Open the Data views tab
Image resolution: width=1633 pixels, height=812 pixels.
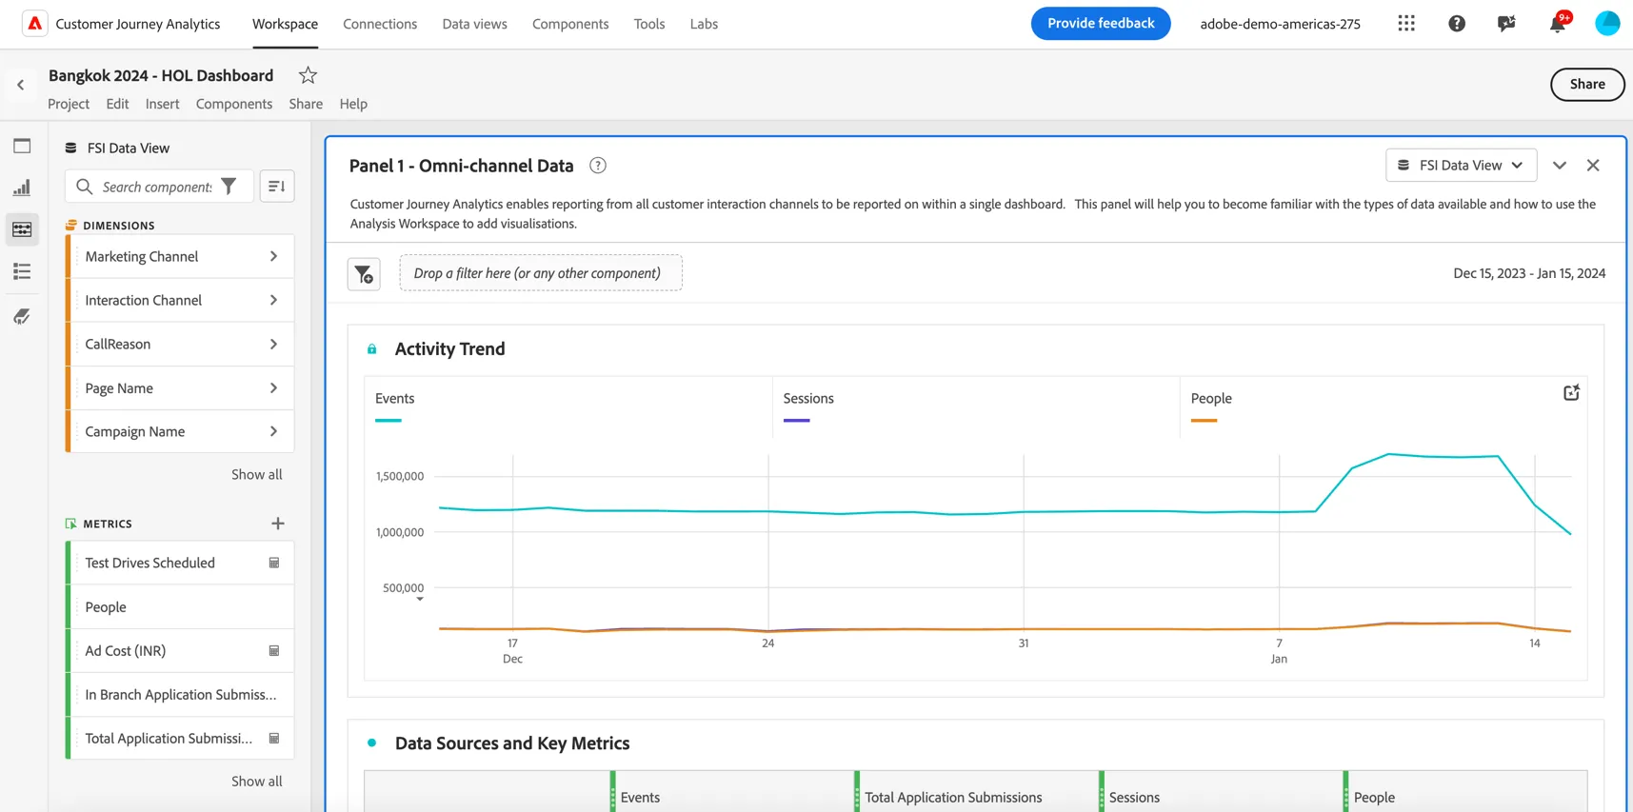(x=474, y=24)
